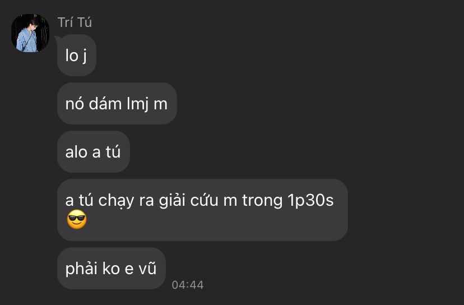Viewport: 464px width, 305px height.
Task: Click the 04:44 timestamp
Action: 188,285
